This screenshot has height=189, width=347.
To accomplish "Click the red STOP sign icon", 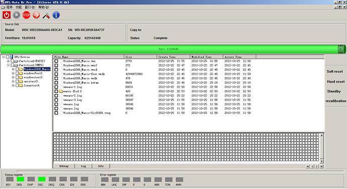I will pyautogui.click(x=26, y=15).
